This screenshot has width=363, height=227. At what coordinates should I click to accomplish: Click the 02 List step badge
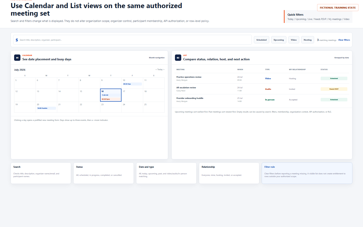point(178,58)
